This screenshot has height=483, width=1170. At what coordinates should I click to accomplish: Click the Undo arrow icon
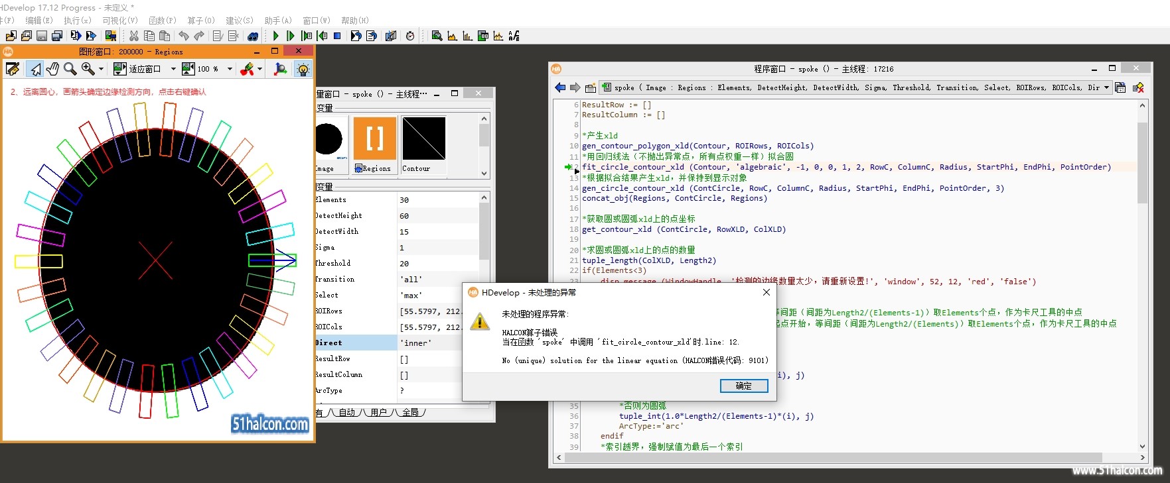point(184,36)
